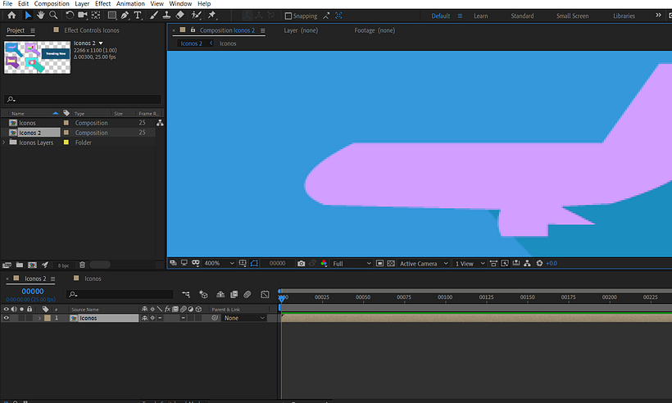This screenshot has width=672, height=403.
Task: Click the Take Snapshot camera icon
Action: 302,264
